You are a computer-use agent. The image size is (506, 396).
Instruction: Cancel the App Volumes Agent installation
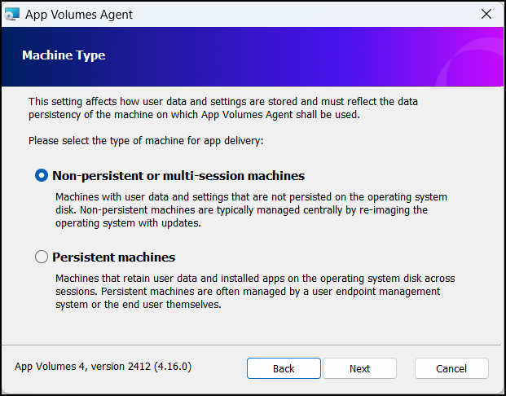[x=451, y=368]
